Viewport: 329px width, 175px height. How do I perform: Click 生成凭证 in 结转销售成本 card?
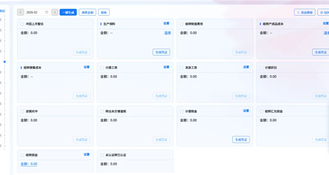(82, 96)
